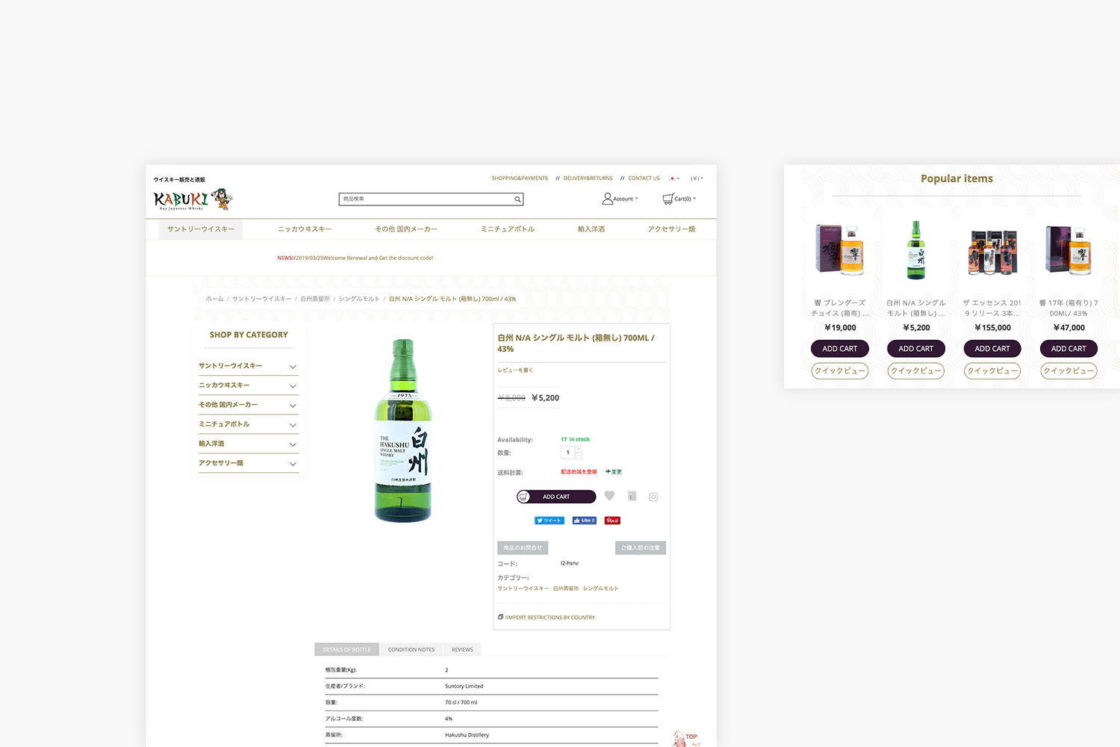The image size is (1120, 747).
Task: Open DELIVERY&RETURNS link
Action: [x=588, y=179]
